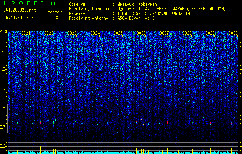This screenshot has width=242, height=154.
Task: Click the Receiver label
Action: (78, 13)
